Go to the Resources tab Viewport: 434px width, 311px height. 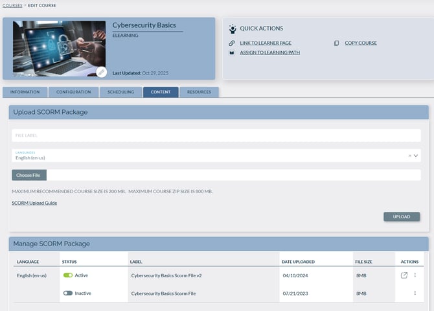pos(199,92)
